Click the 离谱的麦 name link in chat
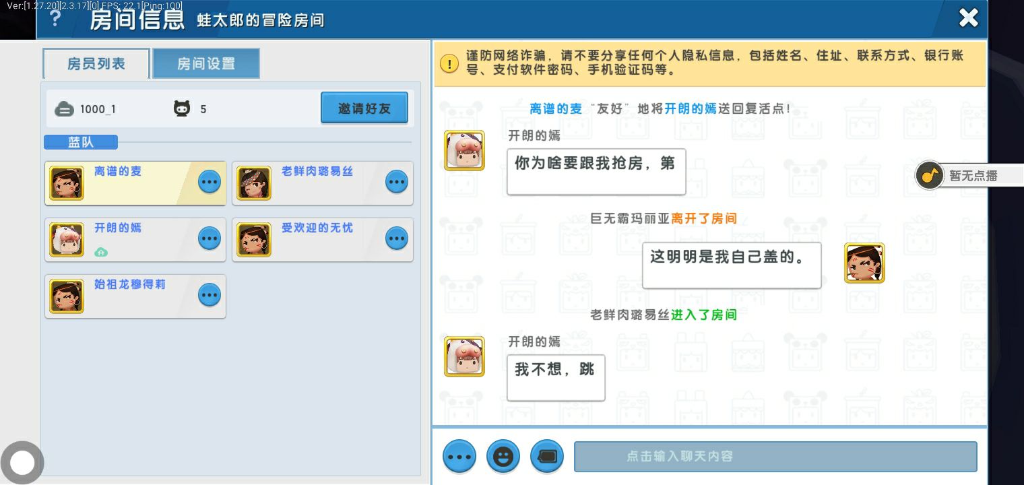Viewport: 1024px width, 485px height. 556,108
